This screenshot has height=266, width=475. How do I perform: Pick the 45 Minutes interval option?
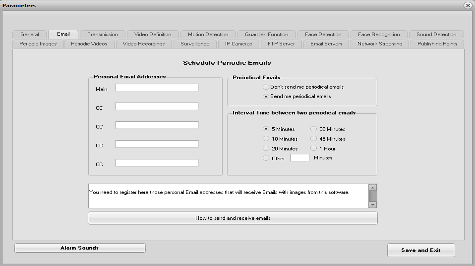pyautogui.click(x=313, y=139)
